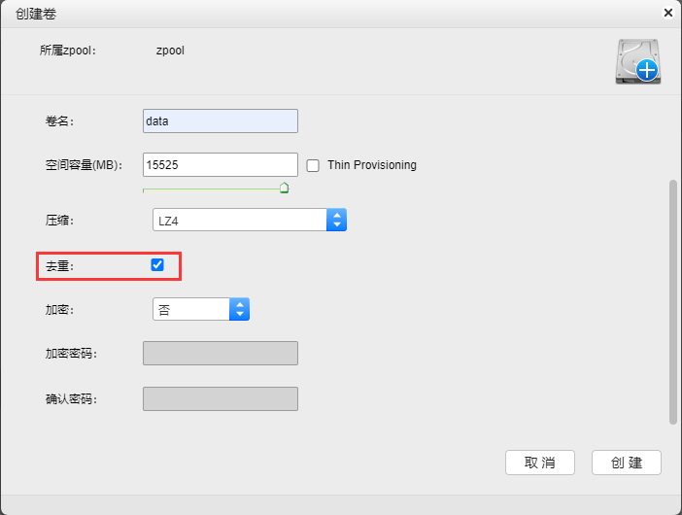Click the 确认密码 confirm password field
682x515 pixels.
[221, 398]
